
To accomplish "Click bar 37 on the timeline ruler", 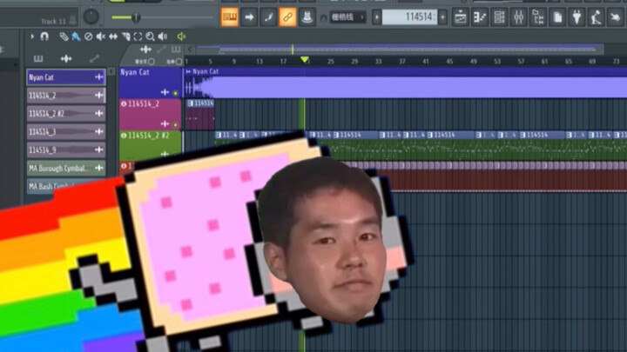I will point(401,62).
